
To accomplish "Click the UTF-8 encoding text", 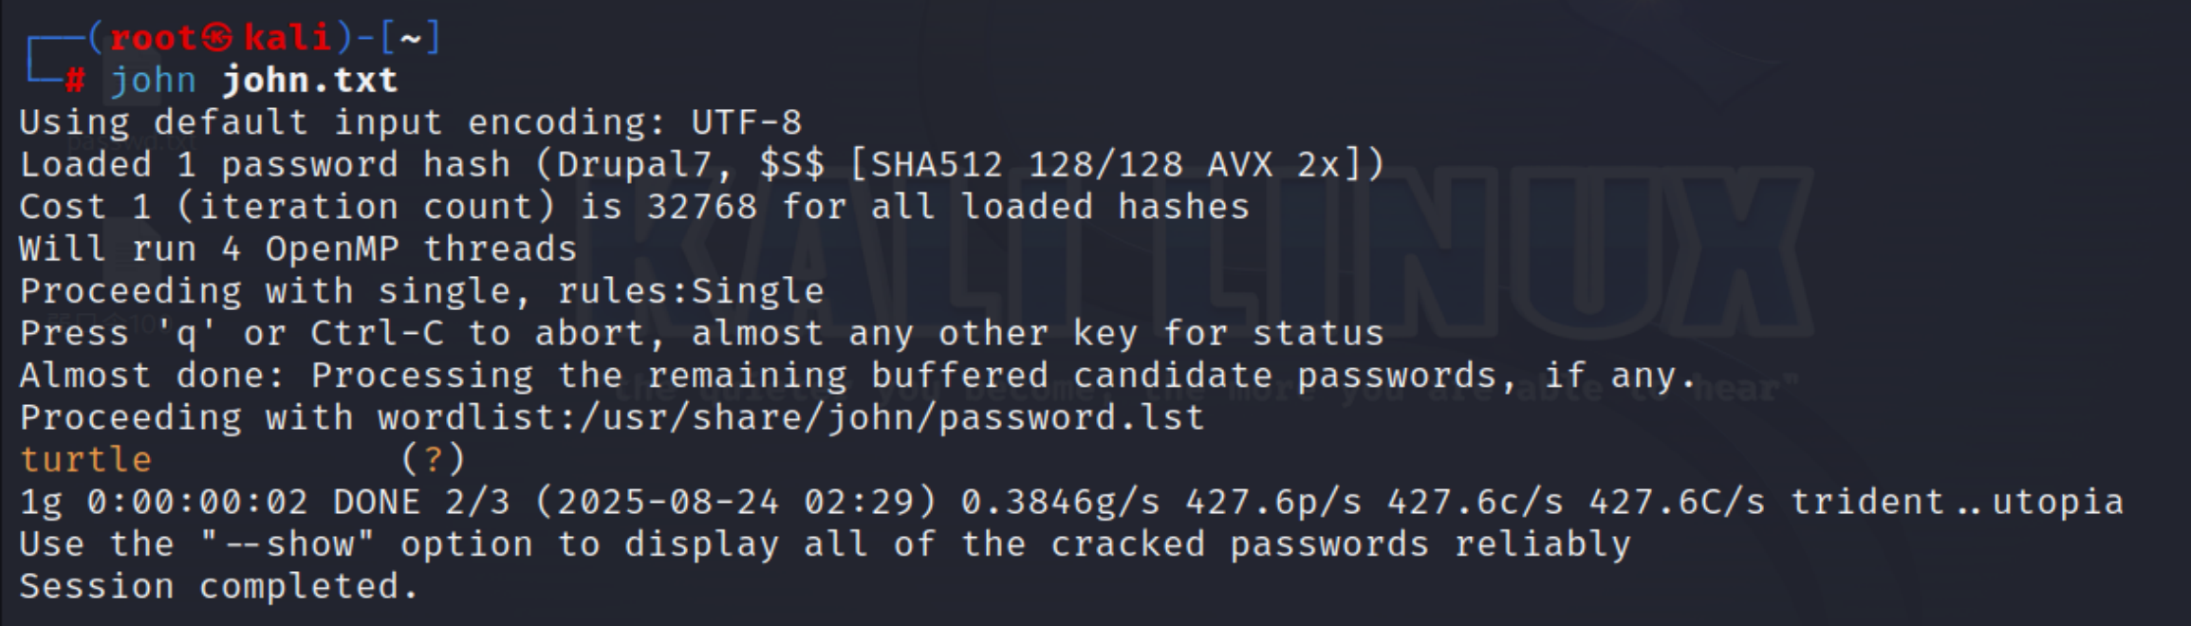I will click(x=746, y=122).
